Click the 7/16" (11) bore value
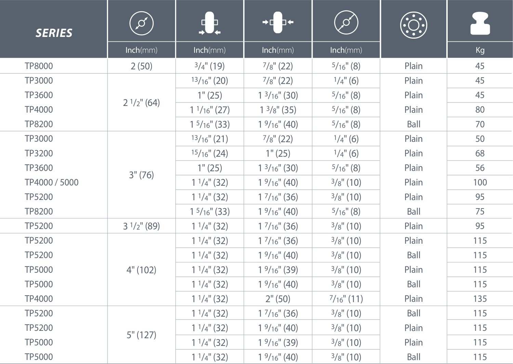The width and height of the screenshot is (513, 364). click(346, 299)
